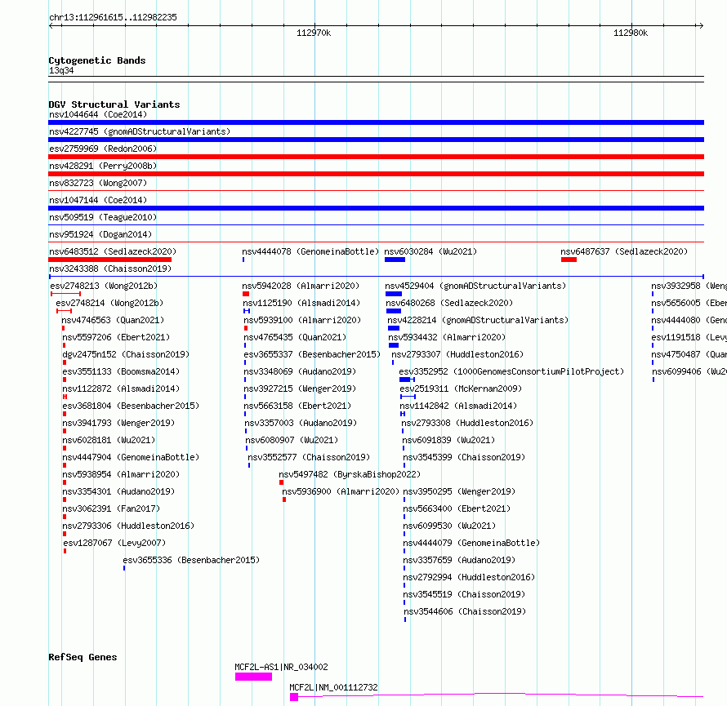Click the nsv1044644 (Coe2014) variant label
Image resolution: width=727 pixels, height=706 pixels.
click(98, 114)
